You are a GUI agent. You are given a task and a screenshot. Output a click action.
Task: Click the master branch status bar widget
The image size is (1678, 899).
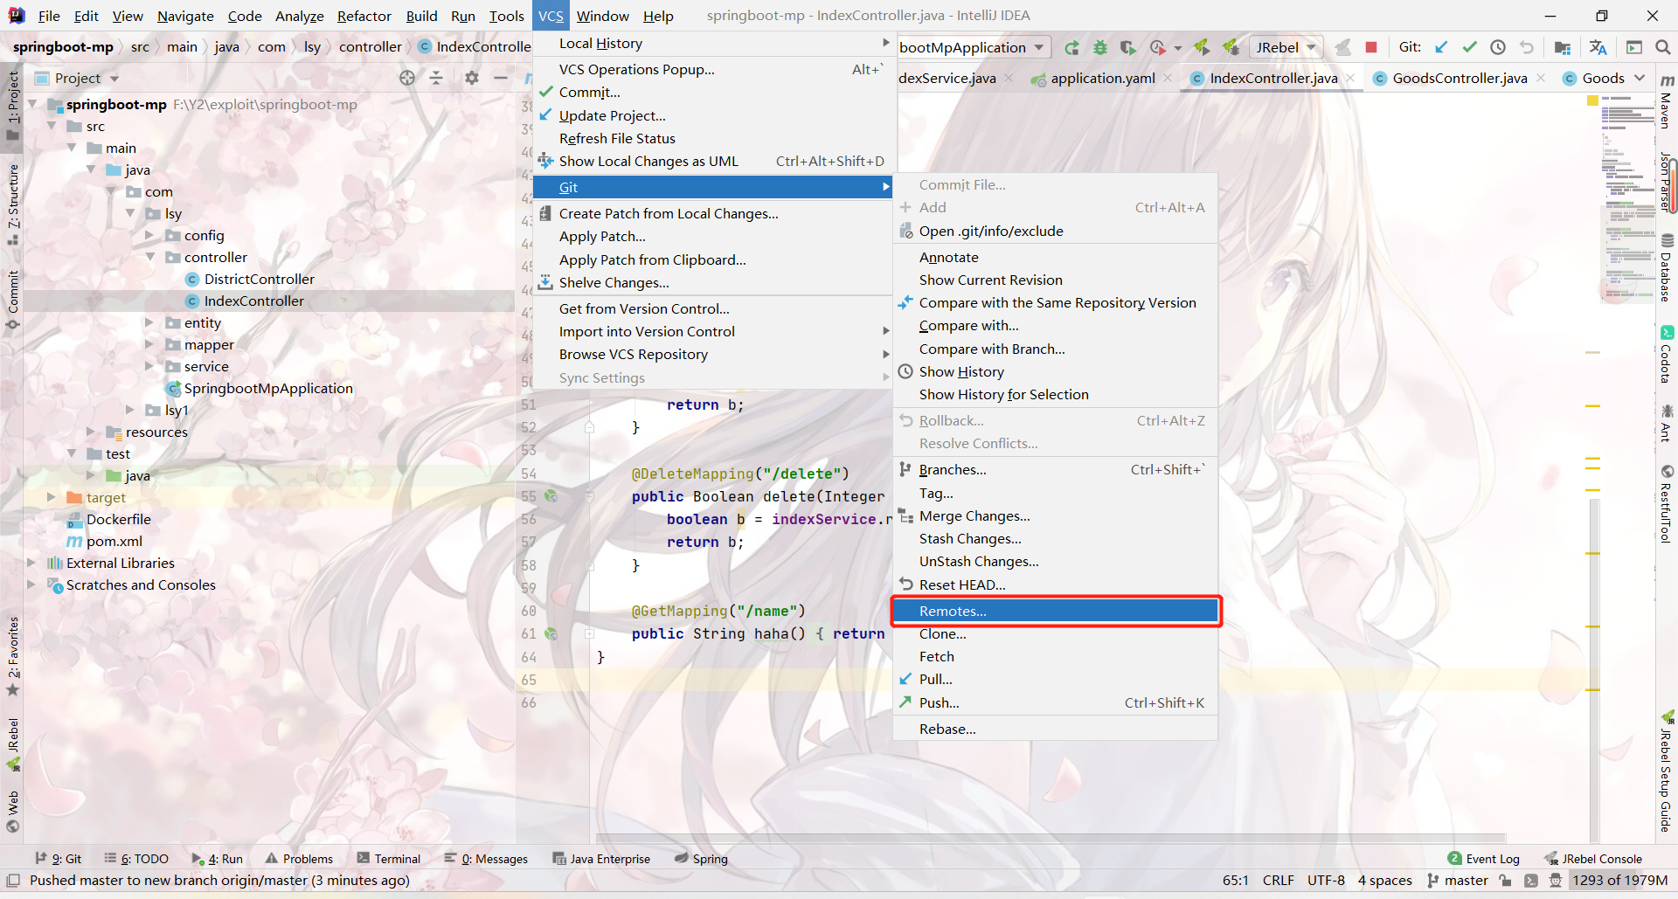point(1458,881)
